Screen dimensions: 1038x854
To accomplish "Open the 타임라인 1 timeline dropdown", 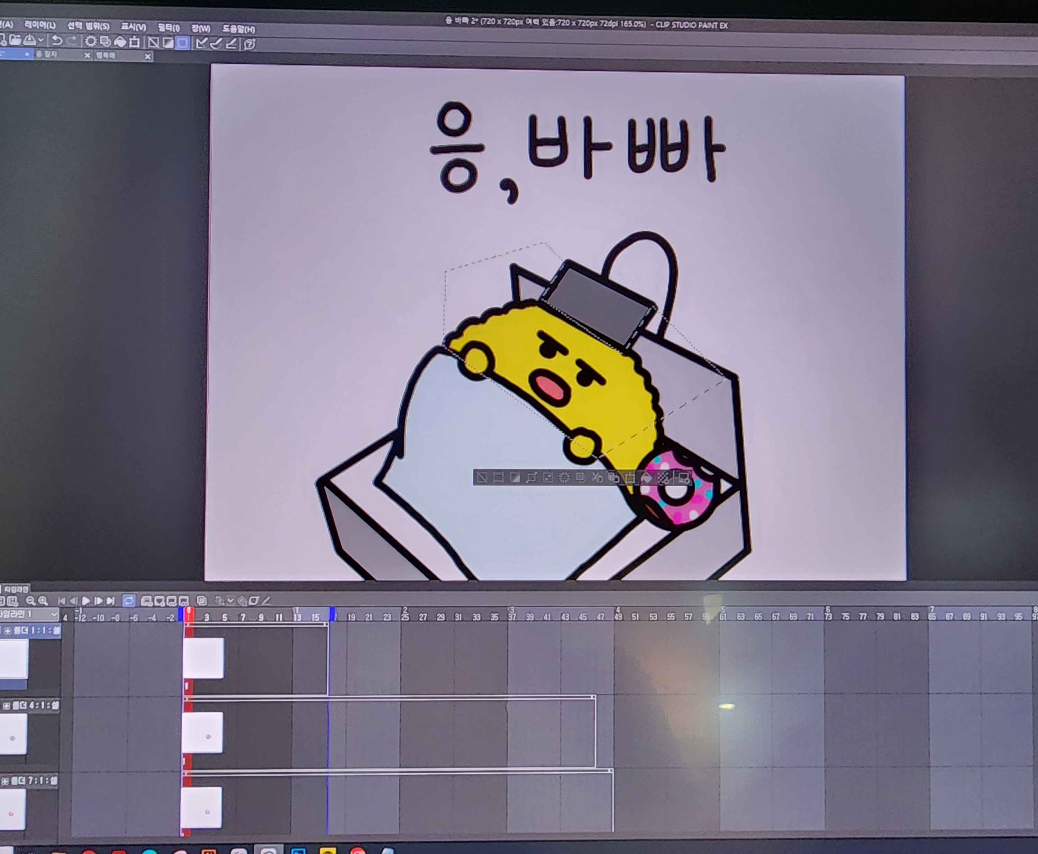I will pyautogui.click(x=29, y=614).
